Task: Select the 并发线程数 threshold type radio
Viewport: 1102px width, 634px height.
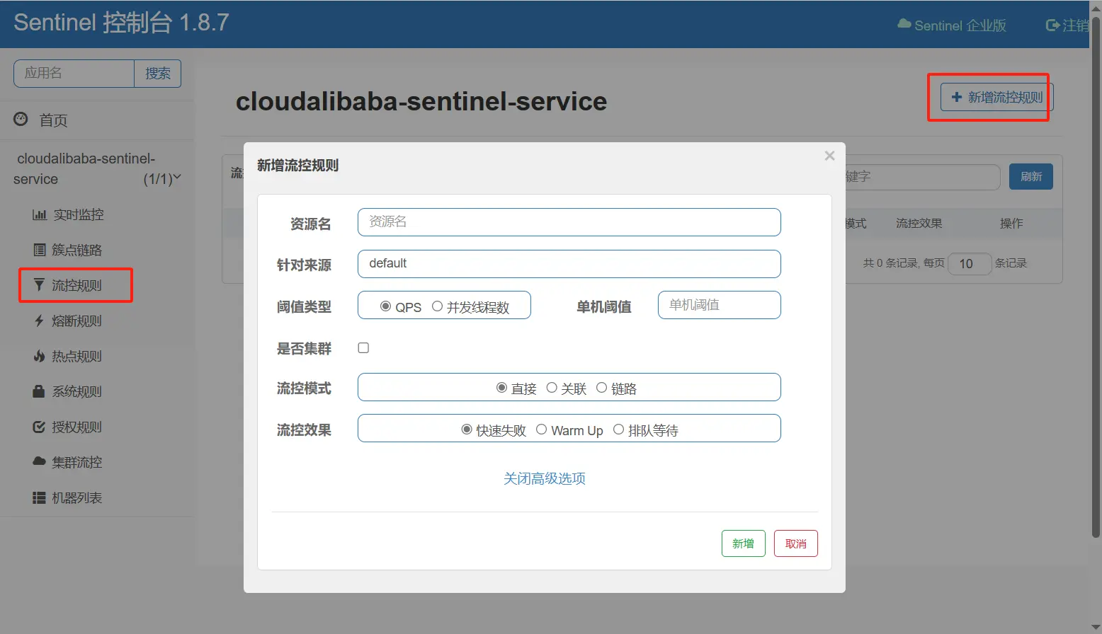Action: click(438, 306)
